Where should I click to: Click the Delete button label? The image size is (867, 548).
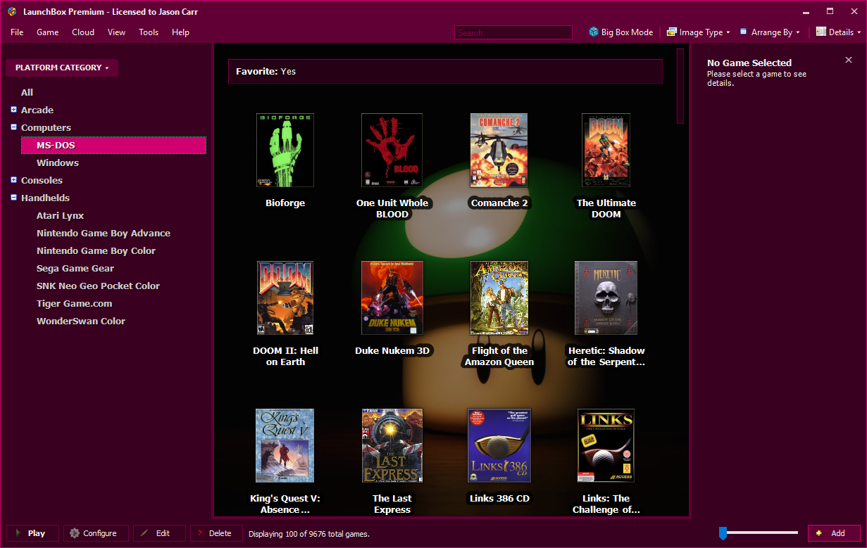pyautogui.click(x=220, y=533)
